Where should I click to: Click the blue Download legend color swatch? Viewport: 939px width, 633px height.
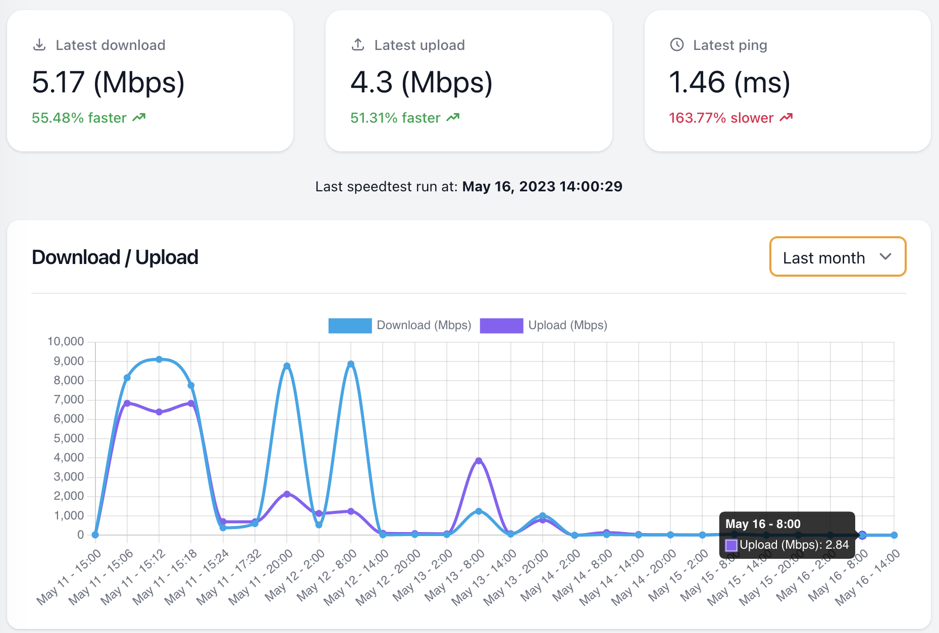click(350, 325)
